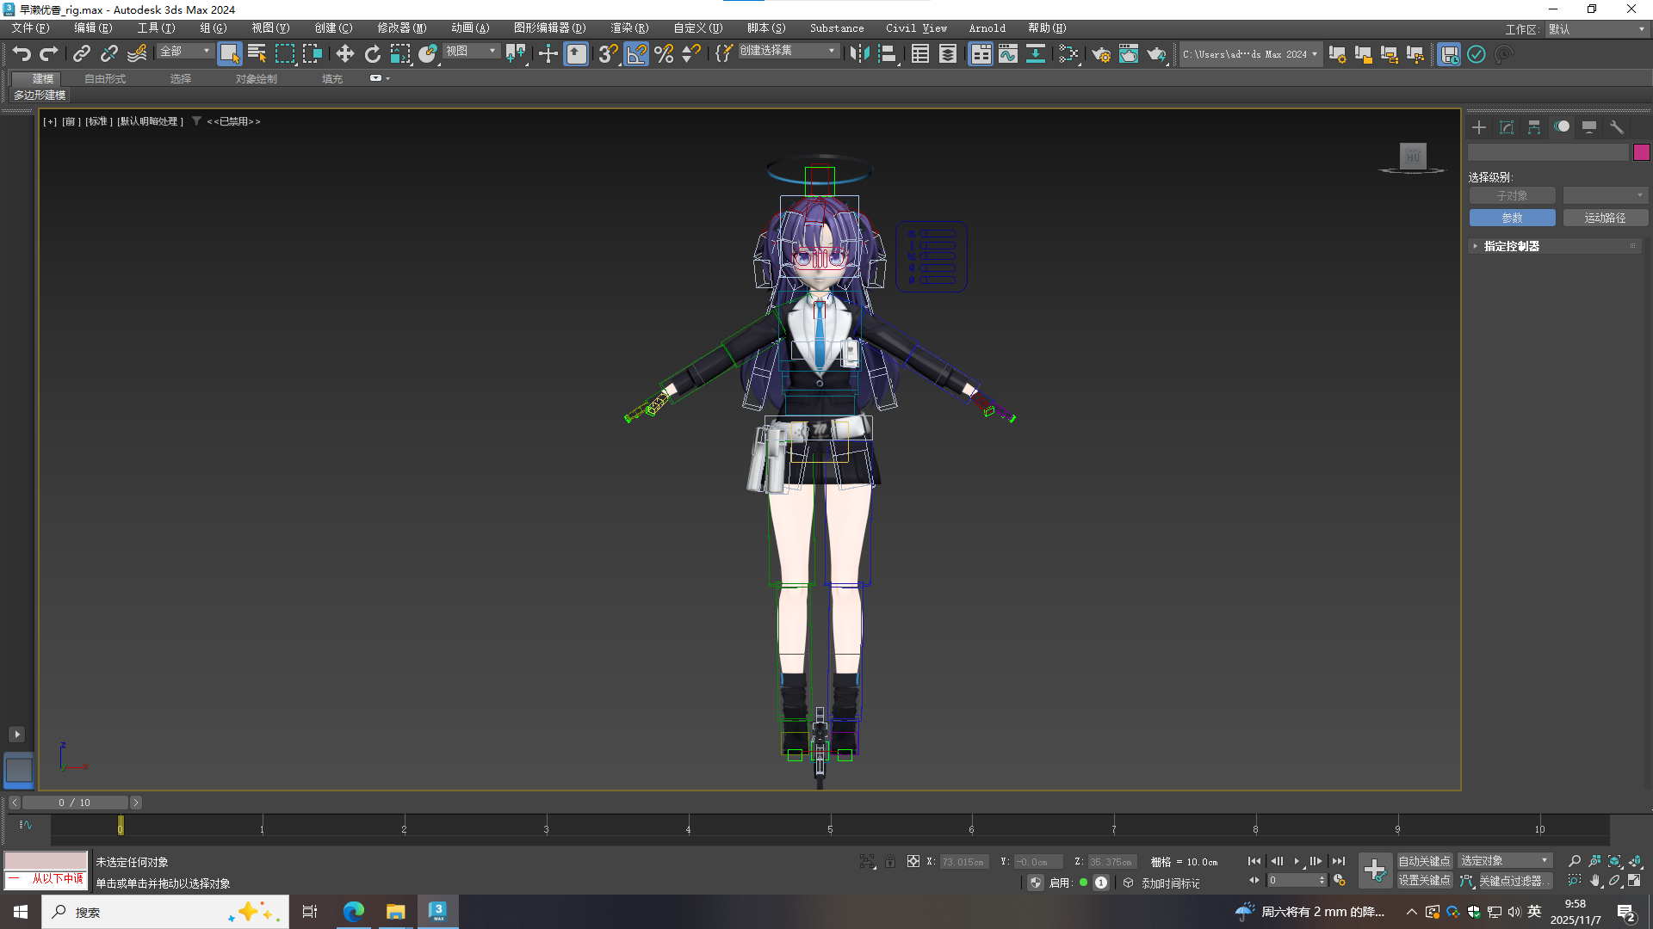This screenshot has width=1653, height=929.
Task: Toggle the selection lock icon
Action: pos(890,861)
